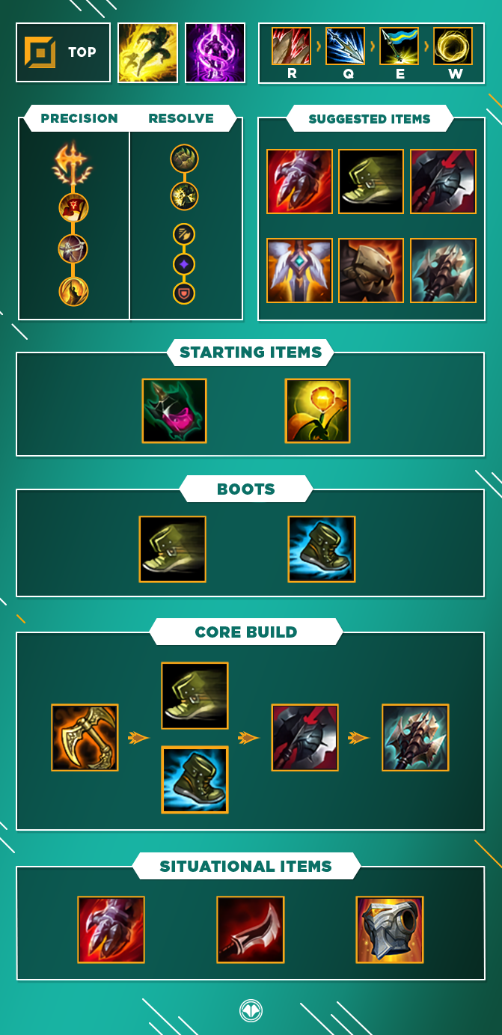Select winged golden armor in Suggested Items
Screen dimensions: 502x1035
pos(299,270)
